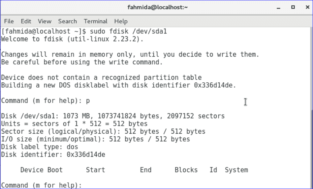Maximize the terminal window
Screen dimensions: 313x189
[x=293, y=7]
